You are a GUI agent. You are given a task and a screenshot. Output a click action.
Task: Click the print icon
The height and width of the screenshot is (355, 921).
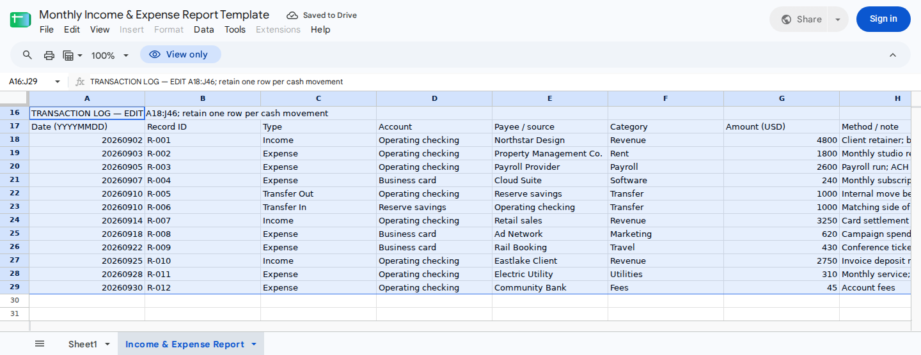[49, 55]
